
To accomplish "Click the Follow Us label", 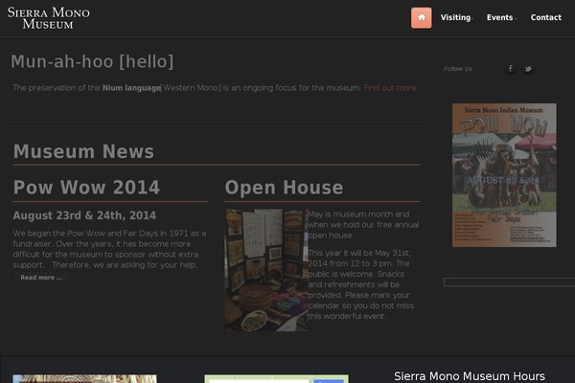I will (458, 69).
